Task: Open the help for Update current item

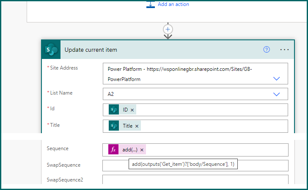Action: [x=267, y=50]
